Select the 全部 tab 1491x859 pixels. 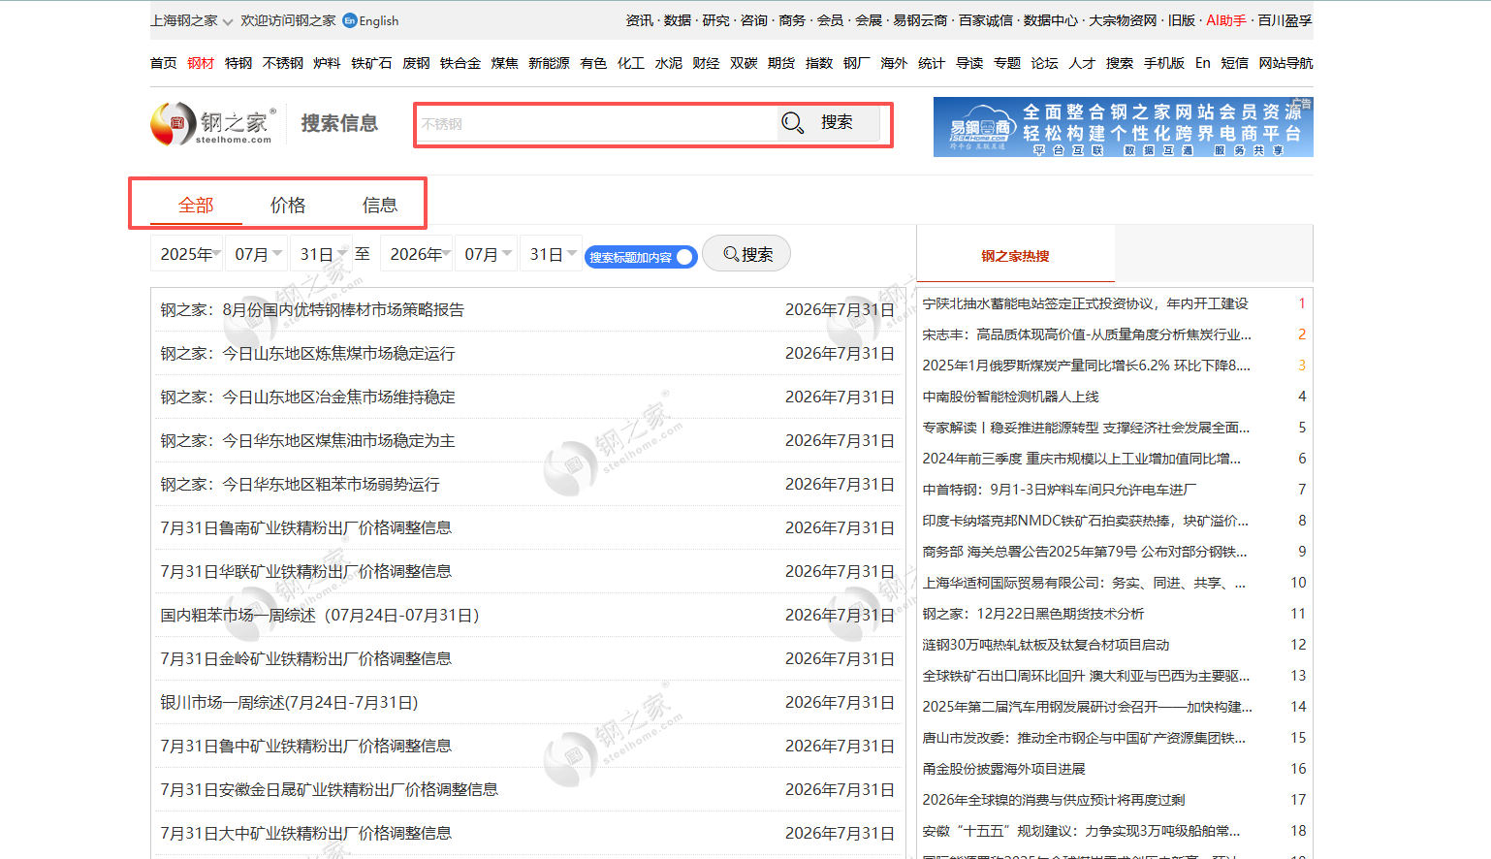click(196, 206)
